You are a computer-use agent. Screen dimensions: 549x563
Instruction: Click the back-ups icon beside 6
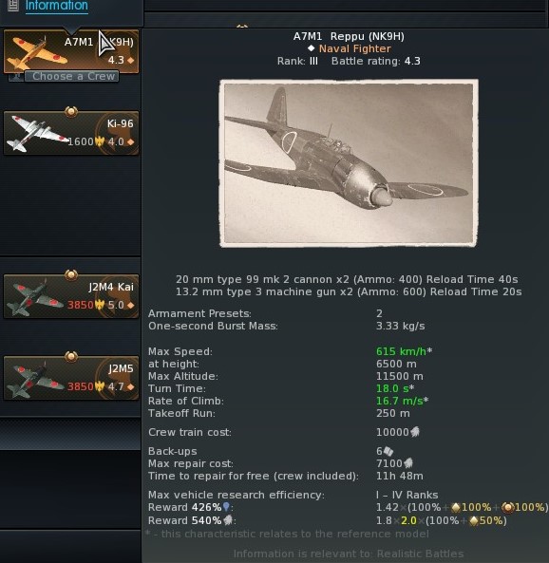tap(388, 451)
